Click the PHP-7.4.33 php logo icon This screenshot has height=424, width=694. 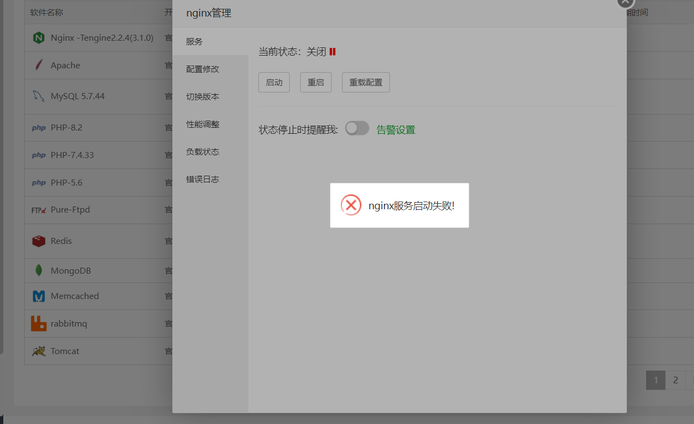pyautogui.click(x=39, y=155)
